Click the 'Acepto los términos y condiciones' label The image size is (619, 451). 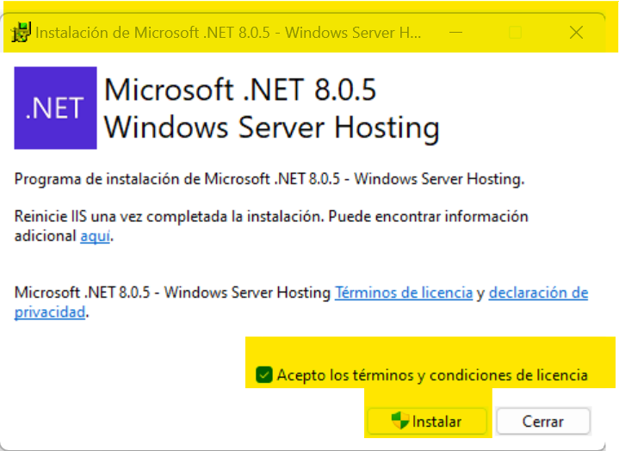[x=432, y=375]
